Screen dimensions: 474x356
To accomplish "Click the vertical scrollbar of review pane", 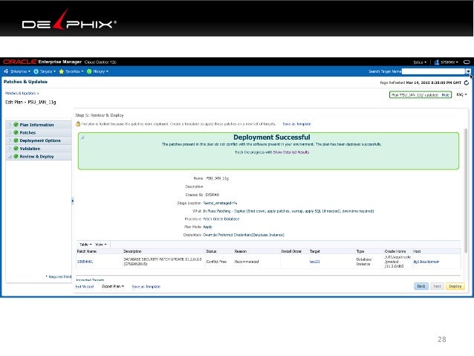I will point(466,190).
